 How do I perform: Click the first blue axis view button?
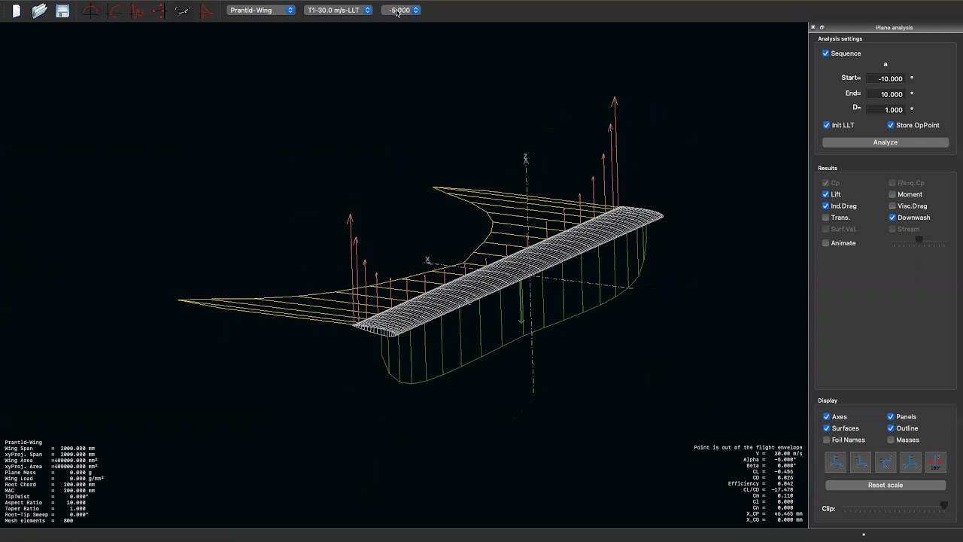[836, 462]
